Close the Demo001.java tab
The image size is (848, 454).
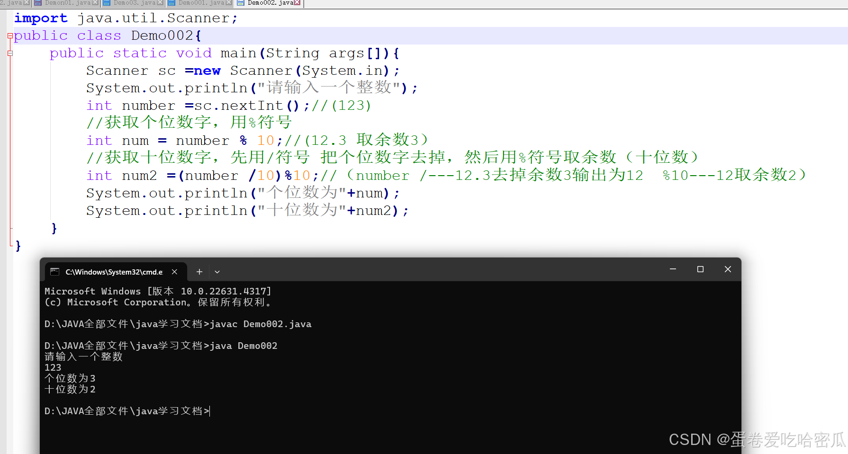pyautogui.click(x=229, y=3)
